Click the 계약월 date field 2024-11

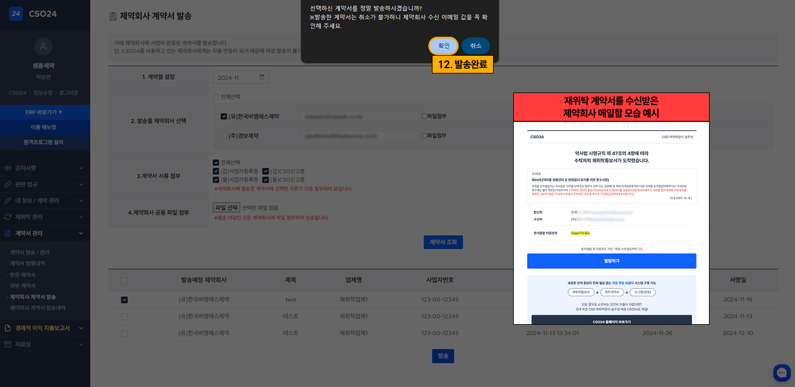tap(241, 78)
